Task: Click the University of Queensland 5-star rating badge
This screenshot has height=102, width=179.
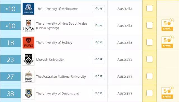Action: pos(167,93)
